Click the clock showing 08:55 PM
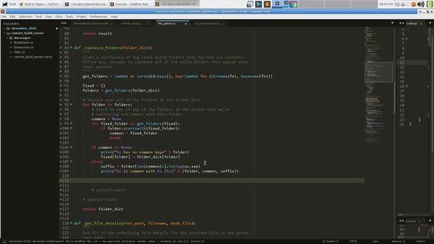The width and height of the screenshot is (434, 244). tap(386, 4)
